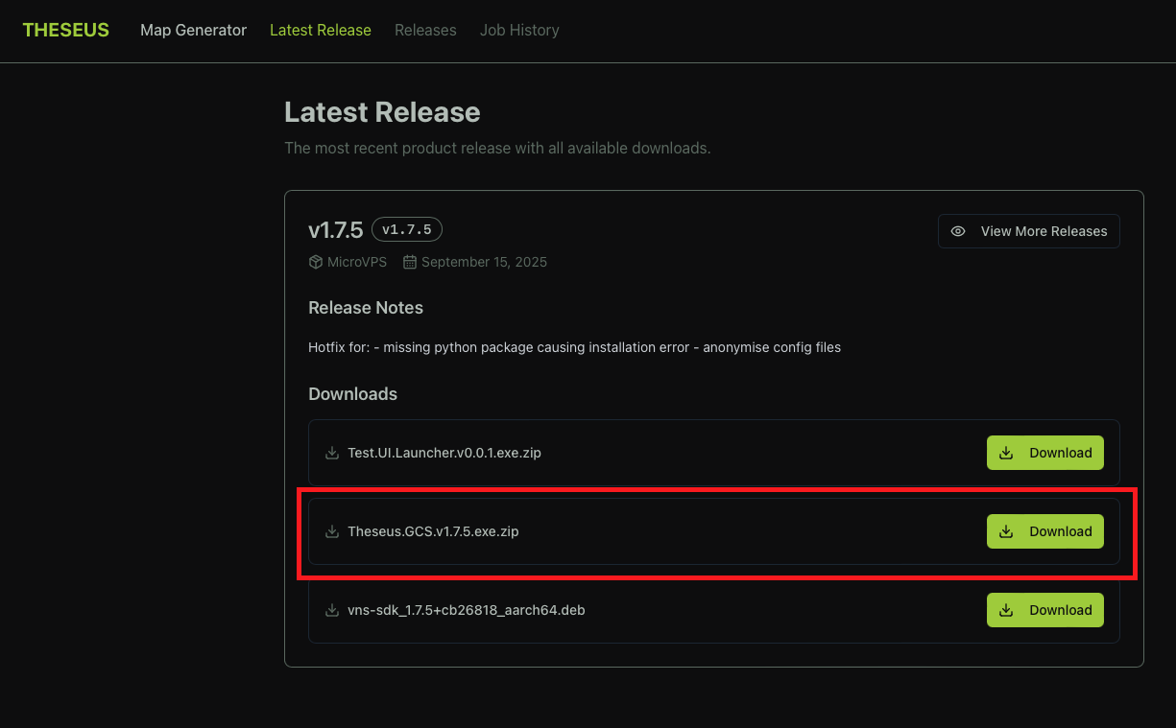This screenshot has height=728, width=1176.
Task: Click the Theseus.GCS.v1.7.5.exe.zip file name
Action: pos(433,531)
